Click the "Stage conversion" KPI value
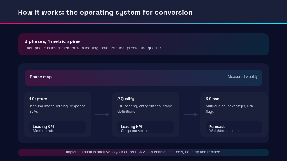This screenshot has width=287, height=161. pyautogui.click(x=136, y=131)
